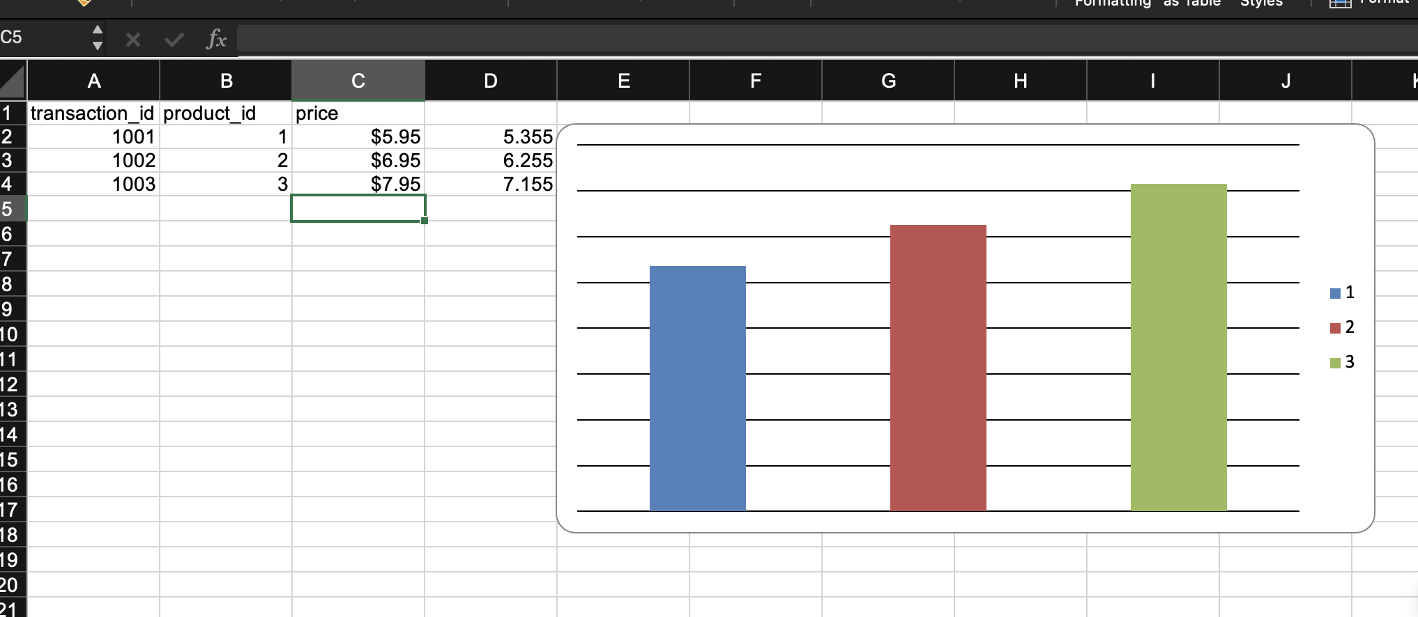Select cell containing 1002
The width and height of the screenshot is (1418, 617).
[x=93, y=160]
